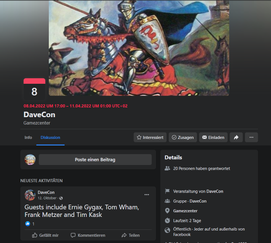Click the Einladen button

[x=213, y=137]
